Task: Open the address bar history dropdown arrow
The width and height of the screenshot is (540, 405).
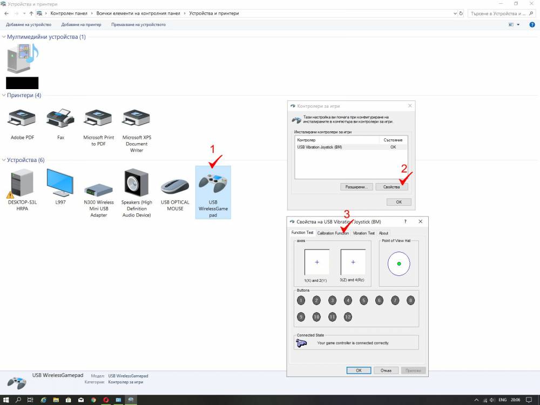Action: (455, 13)
